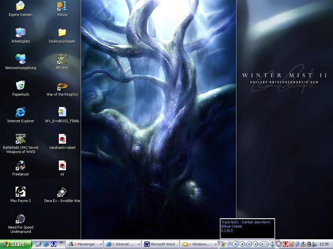This screenshot has width=333, height=249.
Task: Select the Freelancer game shortcut
Action: pyautogui.click(x=20, y=165)
